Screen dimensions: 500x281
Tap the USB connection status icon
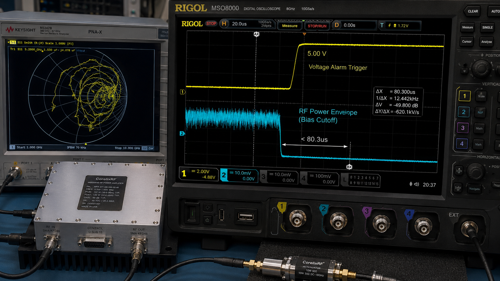411,184
